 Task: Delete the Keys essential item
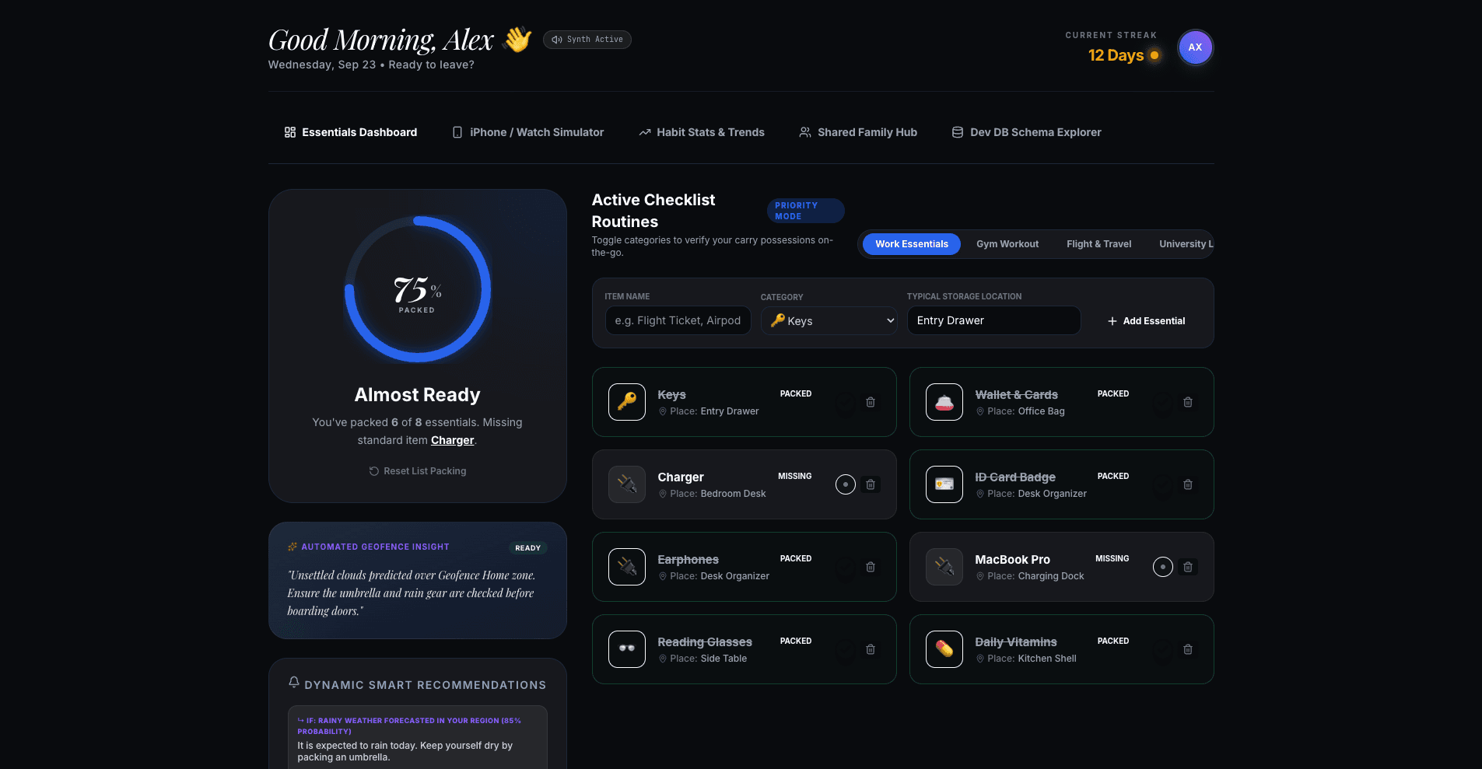click(x=871, y=402)
